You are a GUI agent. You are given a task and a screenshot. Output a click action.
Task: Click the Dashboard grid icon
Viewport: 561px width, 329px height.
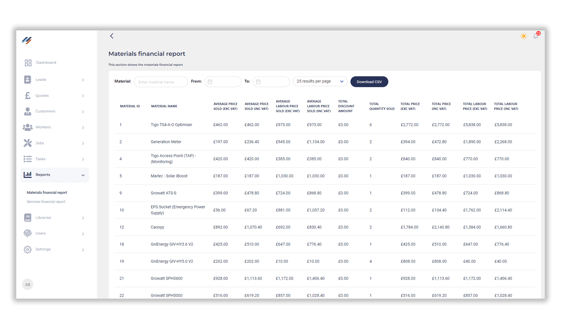[28, 63]
